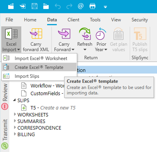The width and height of the screenshot is (157, 152).
Task: Click the Excel Import ribbon icon
Action: coord(11,34)
